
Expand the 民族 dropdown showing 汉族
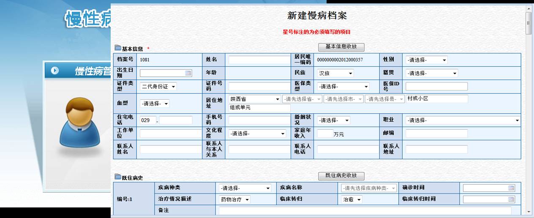point(335,74)
